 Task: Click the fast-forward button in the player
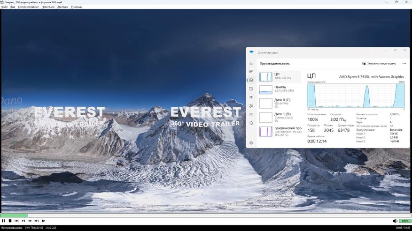[30, 221]
